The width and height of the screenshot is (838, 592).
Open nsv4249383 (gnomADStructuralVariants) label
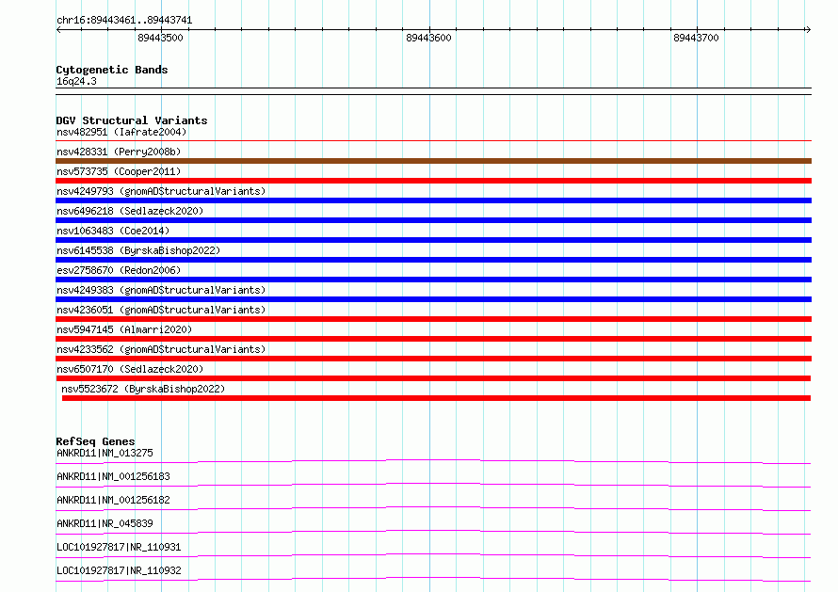[161, 290]
